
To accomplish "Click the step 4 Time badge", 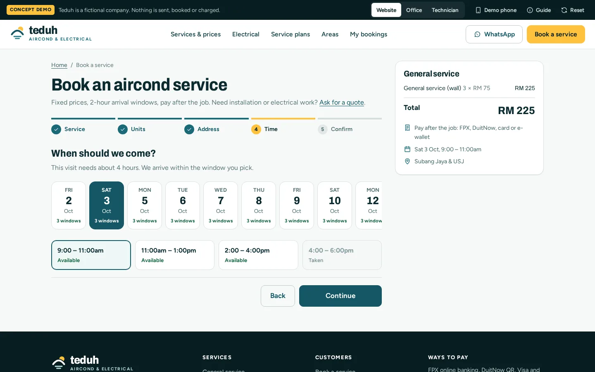I will [x=256, y=129].
